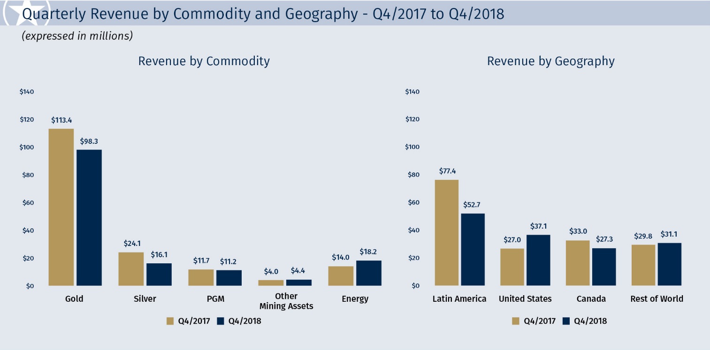Select the Gold Q4/2017 bar labeled $113.4
710x350 pixels.
click(61, 207)
